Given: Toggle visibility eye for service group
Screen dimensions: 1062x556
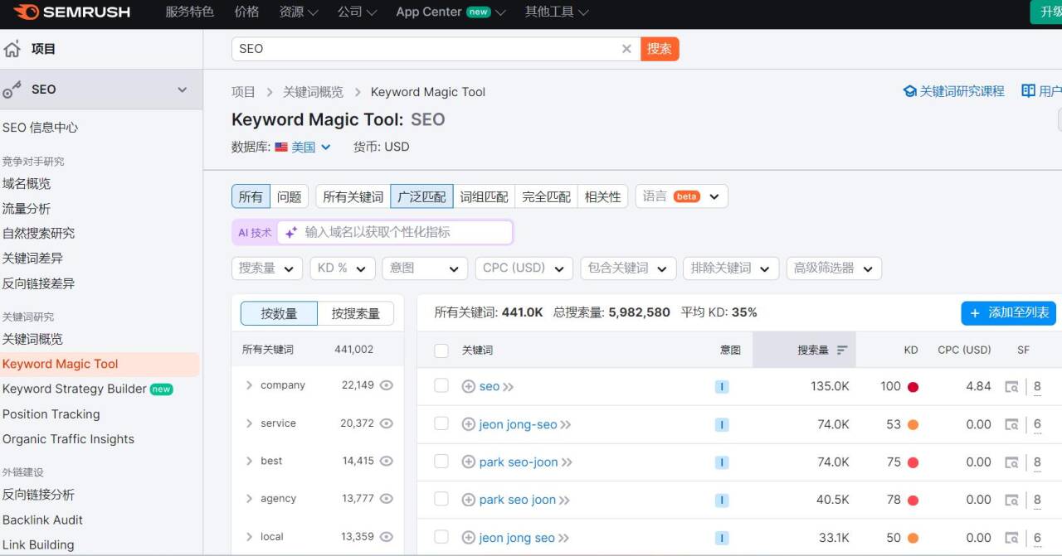Looking at the screenshot, I should (386, 423).
